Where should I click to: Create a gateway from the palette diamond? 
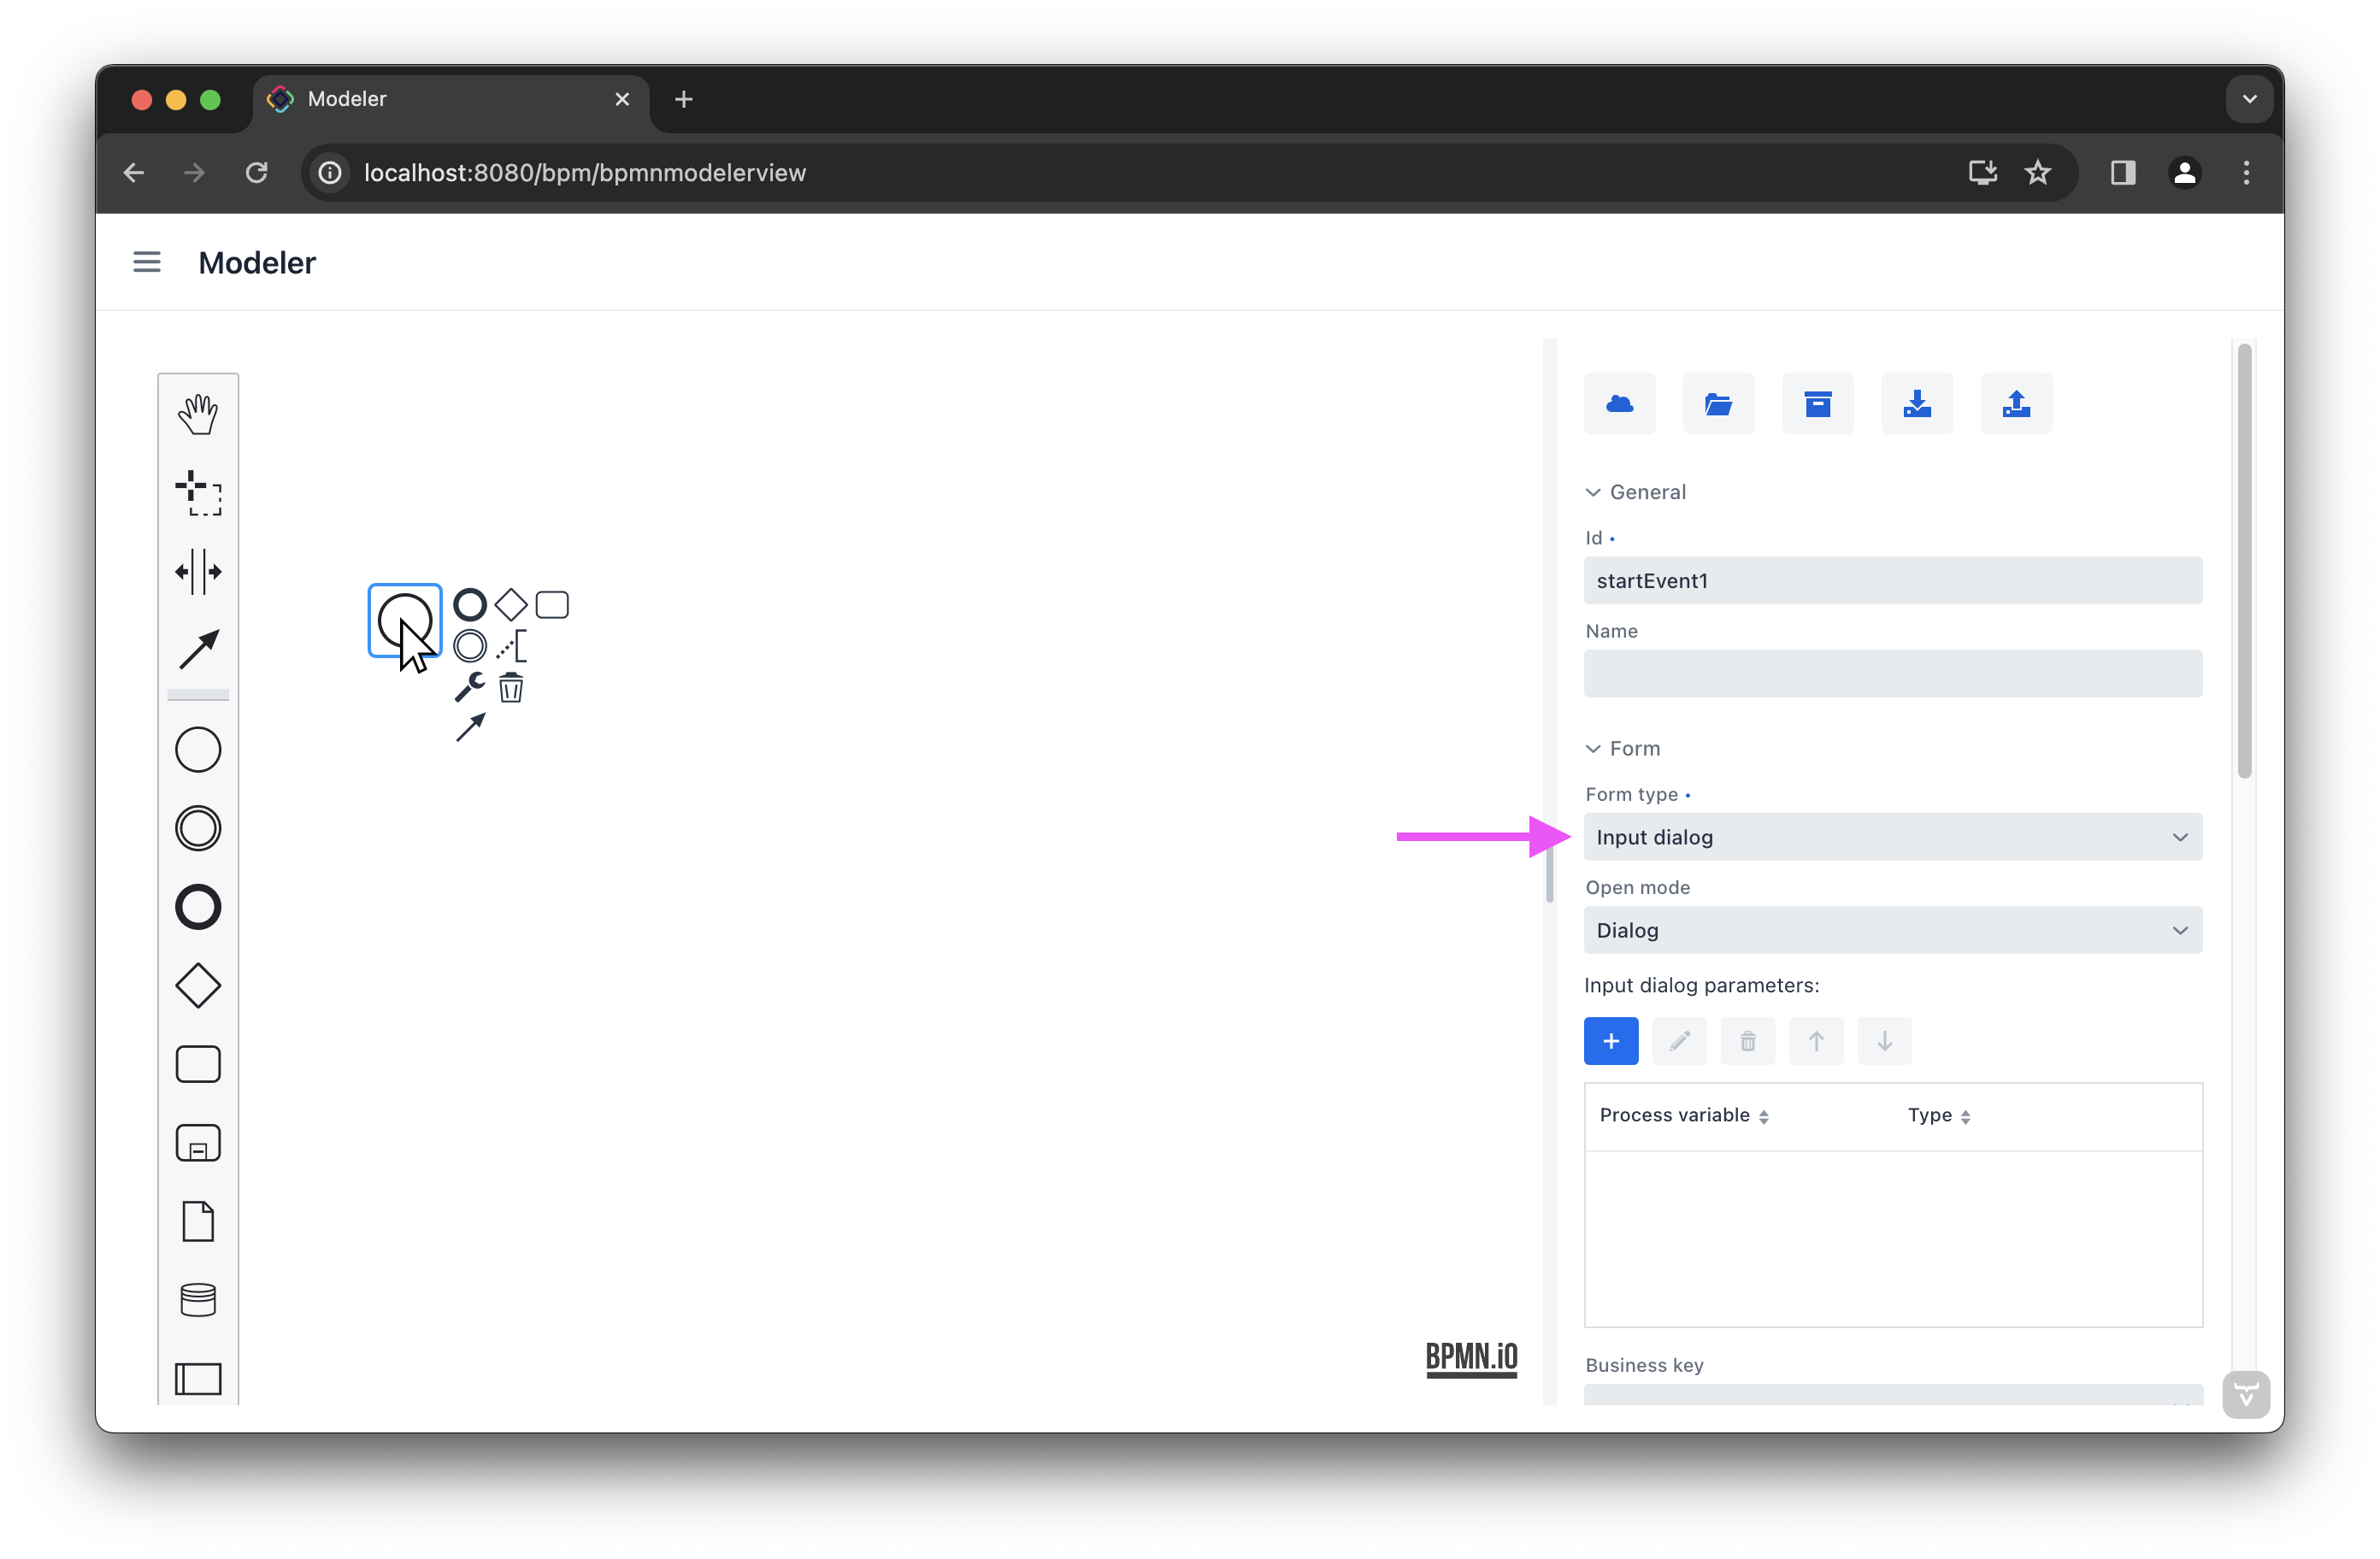[198, 985]
